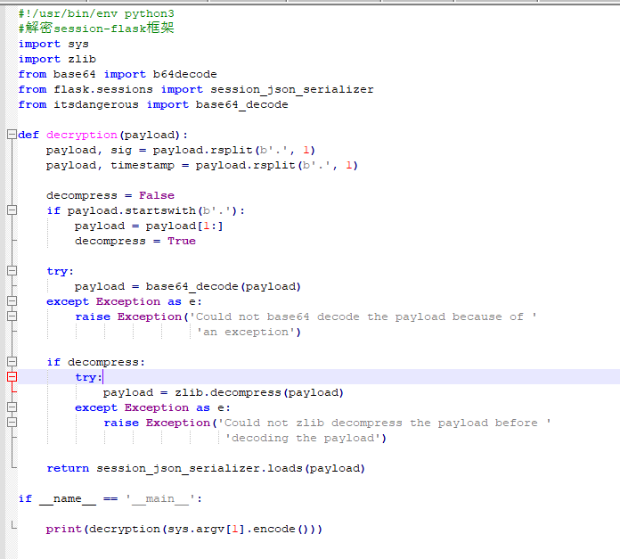620x559 pixels.
Task: Collapse fold beside except after zlib.decompress
Action: coord(12,407)
